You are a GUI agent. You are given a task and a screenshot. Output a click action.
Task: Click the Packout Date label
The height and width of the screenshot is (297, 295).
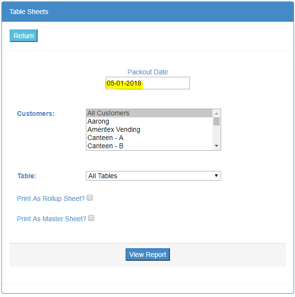tap(148, 72)
